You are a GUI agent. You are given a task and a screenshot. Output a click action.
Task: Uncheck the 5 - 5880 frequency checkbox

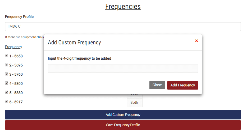click(x=7, y=92)
